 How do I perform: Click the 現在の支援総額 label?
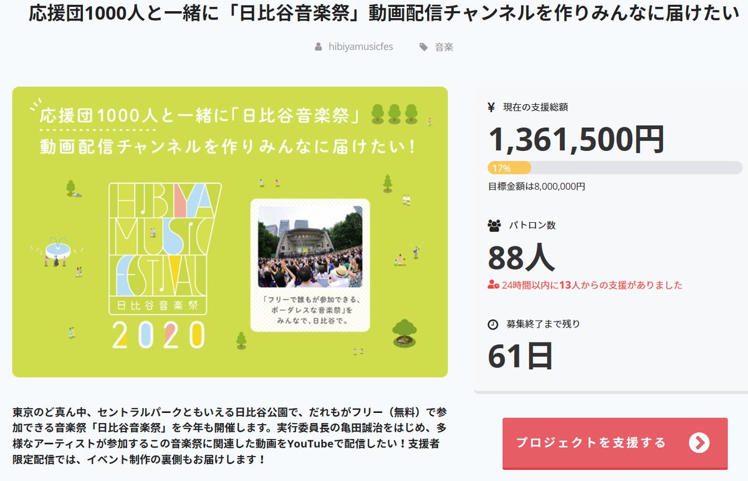[535, 107]
